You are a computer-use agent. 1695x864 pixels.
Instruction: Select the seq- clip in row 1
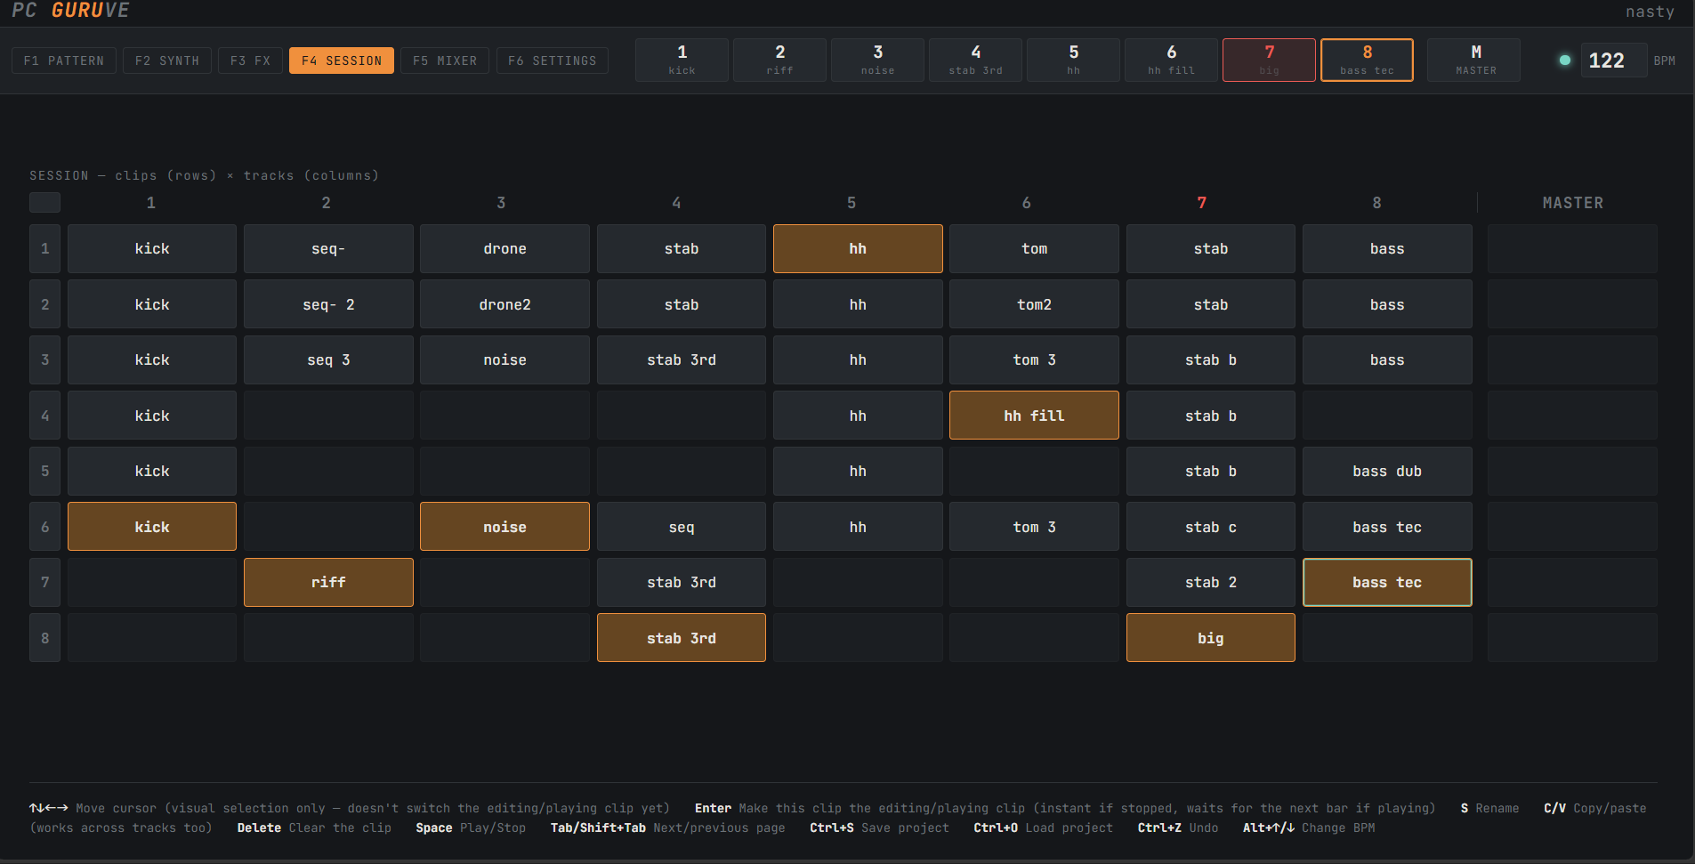[x=328, y=249]
